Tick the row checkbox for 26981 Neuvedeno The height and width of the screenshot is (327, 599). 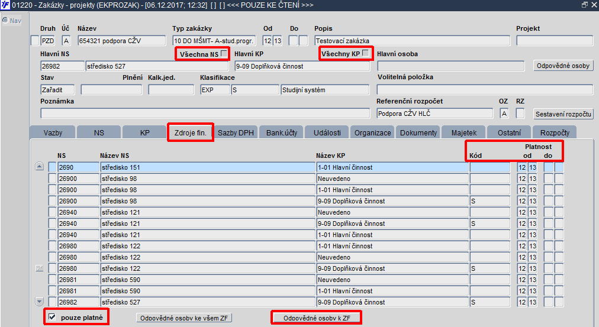pos(52,280)
